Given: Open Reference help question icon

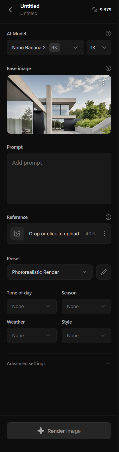Looking at the screenshot, I should (x=108, y=217).
